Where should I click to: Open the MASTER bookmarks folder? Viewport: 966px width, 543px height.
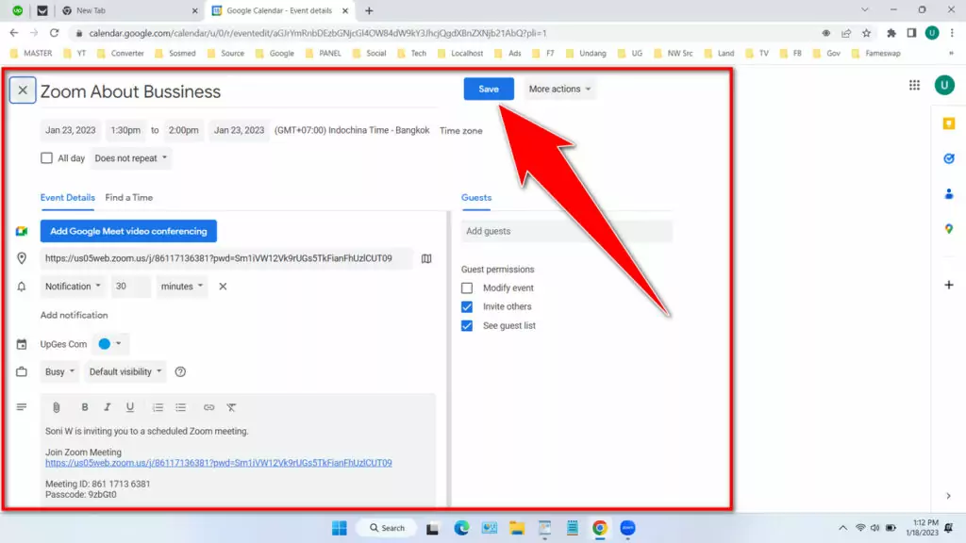pyautogui.click(x=31, y=54)
